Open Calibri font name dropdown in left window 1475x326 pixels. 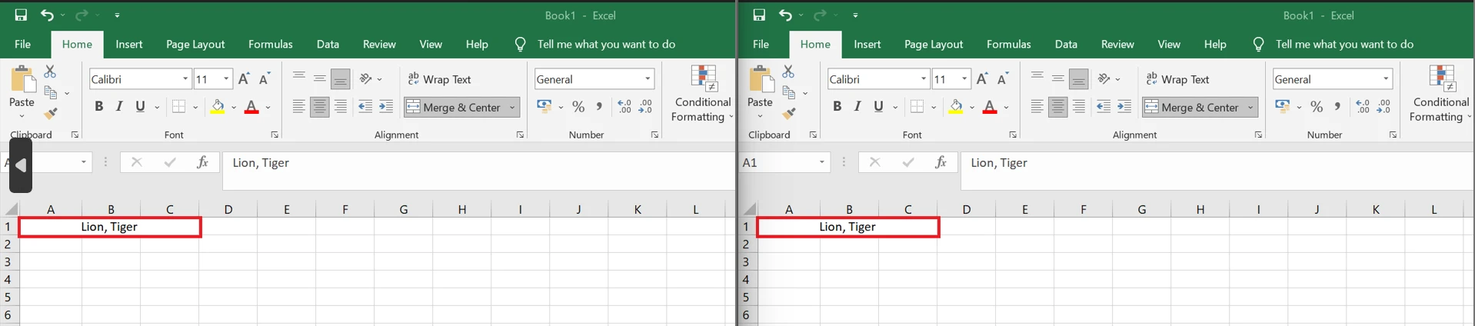185,79
